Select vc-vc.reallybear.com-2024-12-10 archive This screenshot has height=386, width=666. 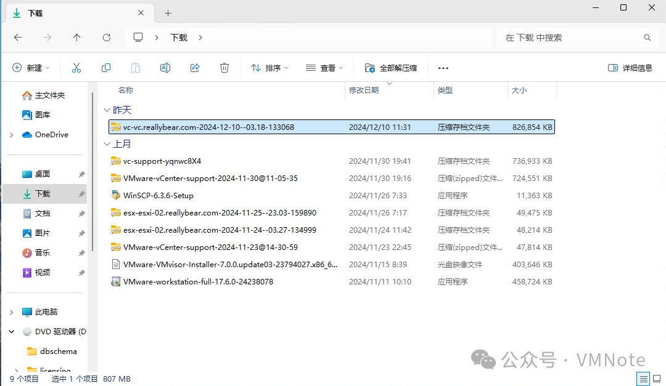coord(332,127)
